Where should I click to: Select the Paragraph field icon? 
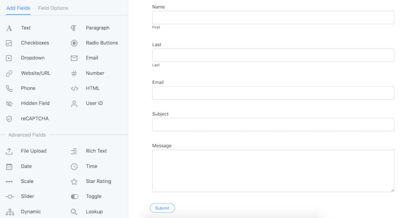[74, 28]
